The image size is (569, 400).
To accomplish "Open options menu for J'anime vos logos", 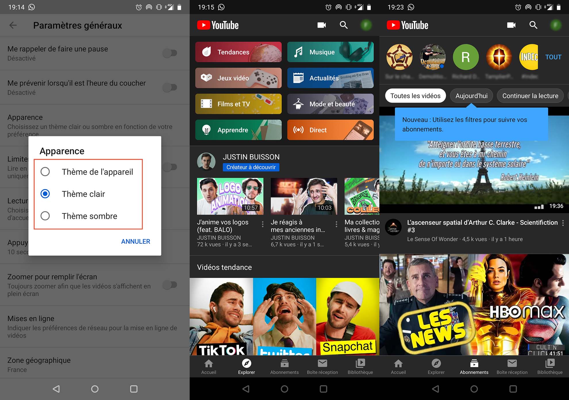I will tap(263, 224).
